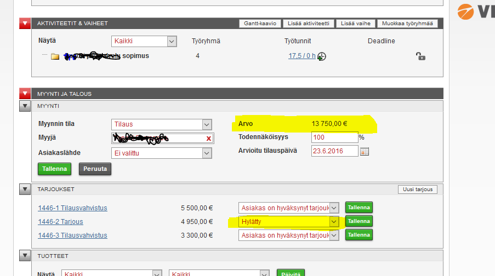Image resolution: width=495 pixels, height=276 pixels.
Task: Collapse the Tarjoukset section arrow
Action: 25,189
